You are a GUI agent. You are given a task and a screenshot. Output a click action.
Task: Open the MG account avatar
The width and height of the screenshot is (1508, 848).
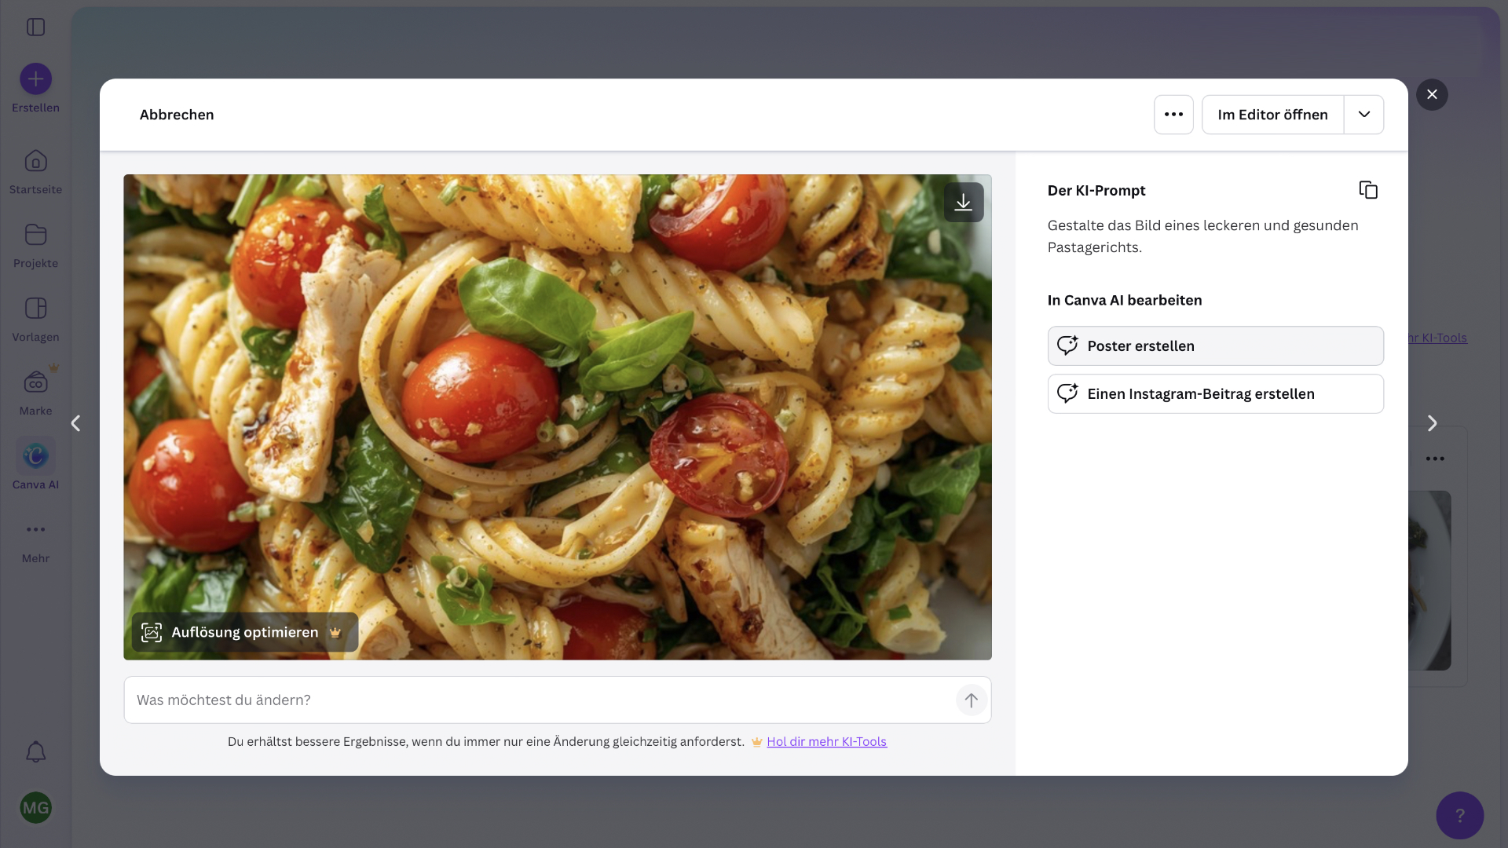point(35,808)
